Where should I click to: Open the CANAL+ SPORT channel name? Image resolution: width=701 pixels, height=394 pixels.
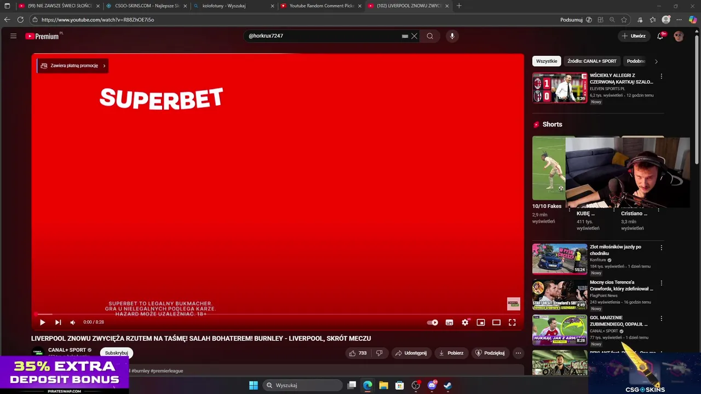(x=67, y=350)
